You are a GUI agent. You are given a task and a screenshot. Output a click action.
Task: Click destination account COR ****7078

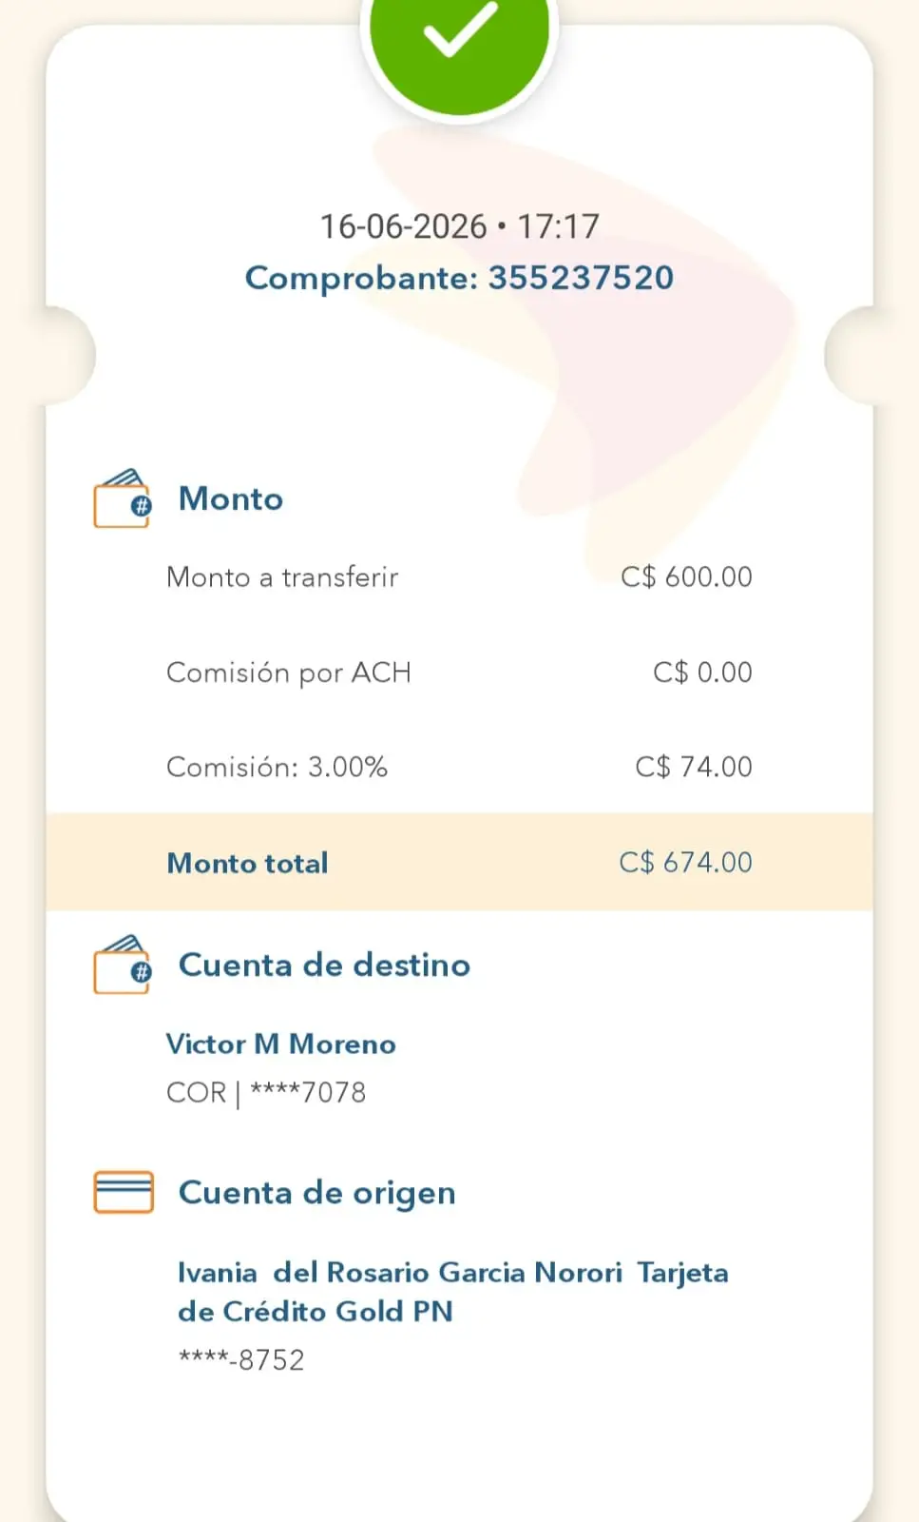click(266, 1092)
